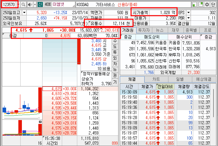Viewport: 218px width, 146px height.
Task: Open the 뉴스 tab
Action: (160, 30)
